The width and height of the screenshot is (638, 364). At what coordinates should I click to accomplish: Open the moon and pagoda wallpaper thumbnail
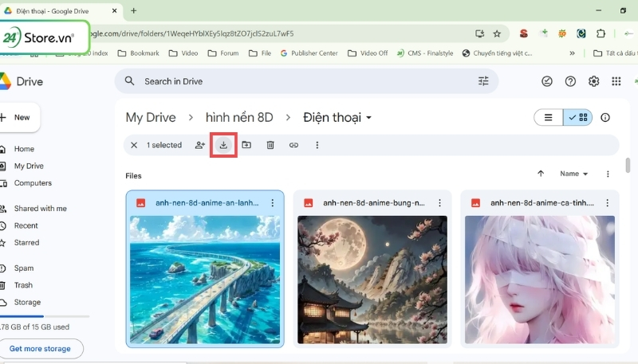(372, 278)
